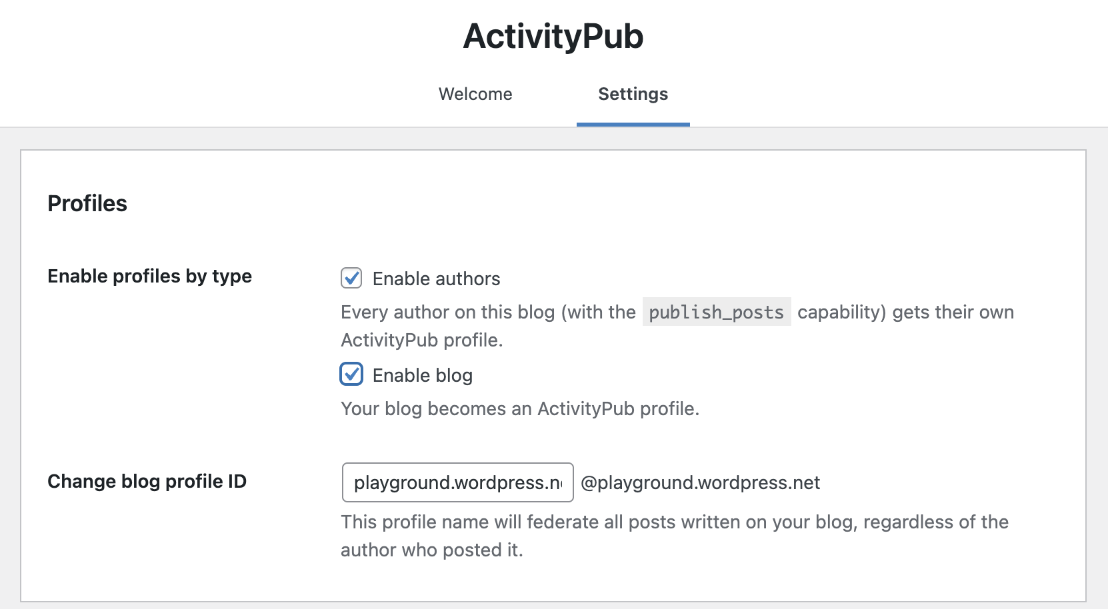Click 'ActivityPub profile.' text under Enable authors
The width and height of the screenshot is (1108, 609).
(421, 340)
